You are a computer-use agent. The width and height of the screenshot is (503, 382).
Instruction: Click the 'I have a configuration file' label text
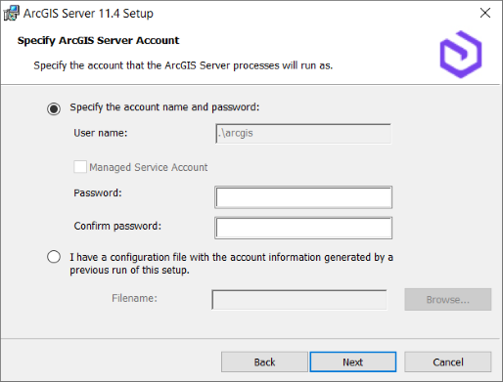pyautogui.click(x=231, y=264)
